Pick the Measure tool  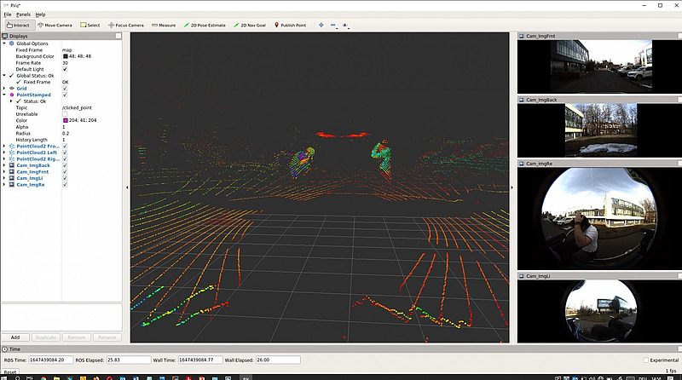point(164,26)
